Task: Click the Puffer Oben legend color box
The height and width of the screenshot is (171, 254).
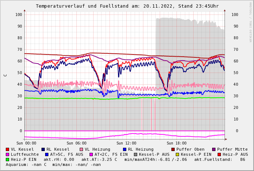Action: point(173,149)
